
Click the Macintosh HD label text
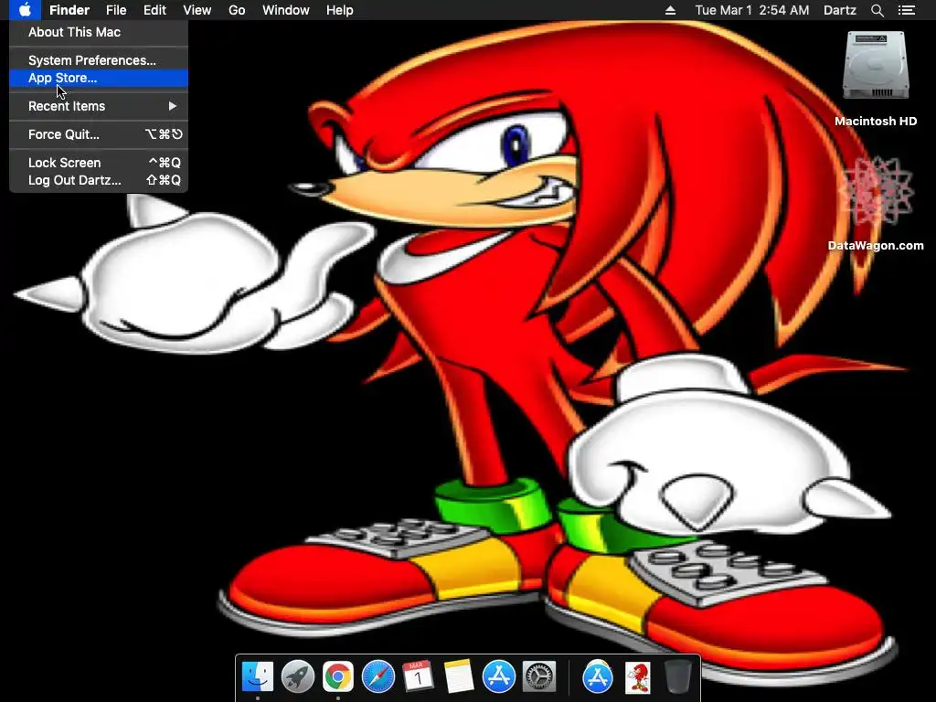(x=876, y=122)
